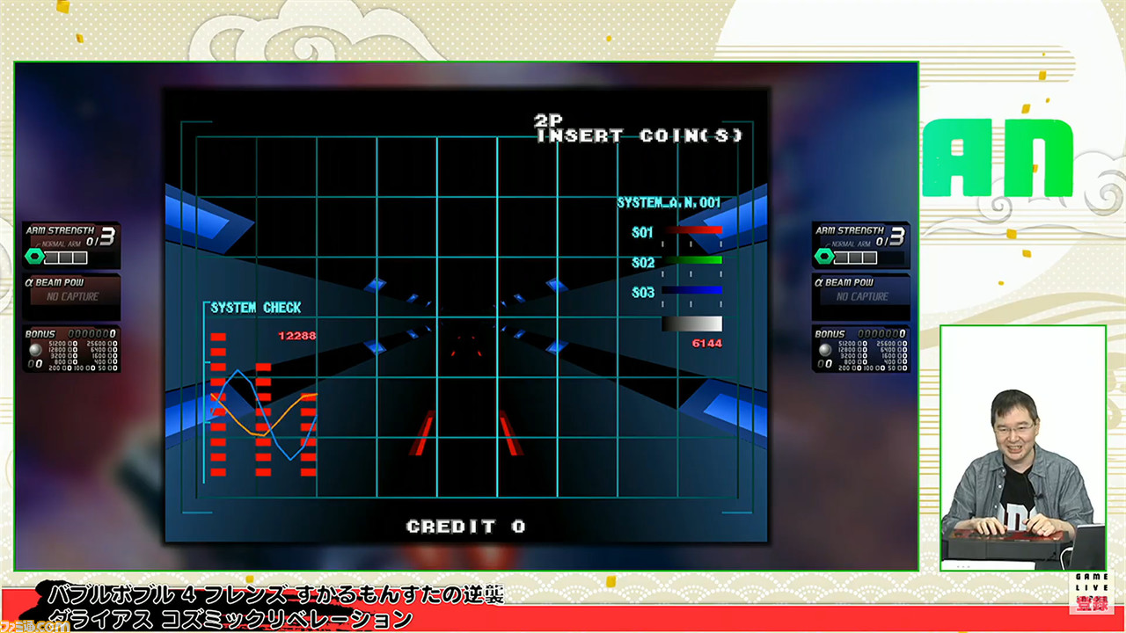Click "NO CAPTURE" text in right-side panel

[x=862, y=297]
